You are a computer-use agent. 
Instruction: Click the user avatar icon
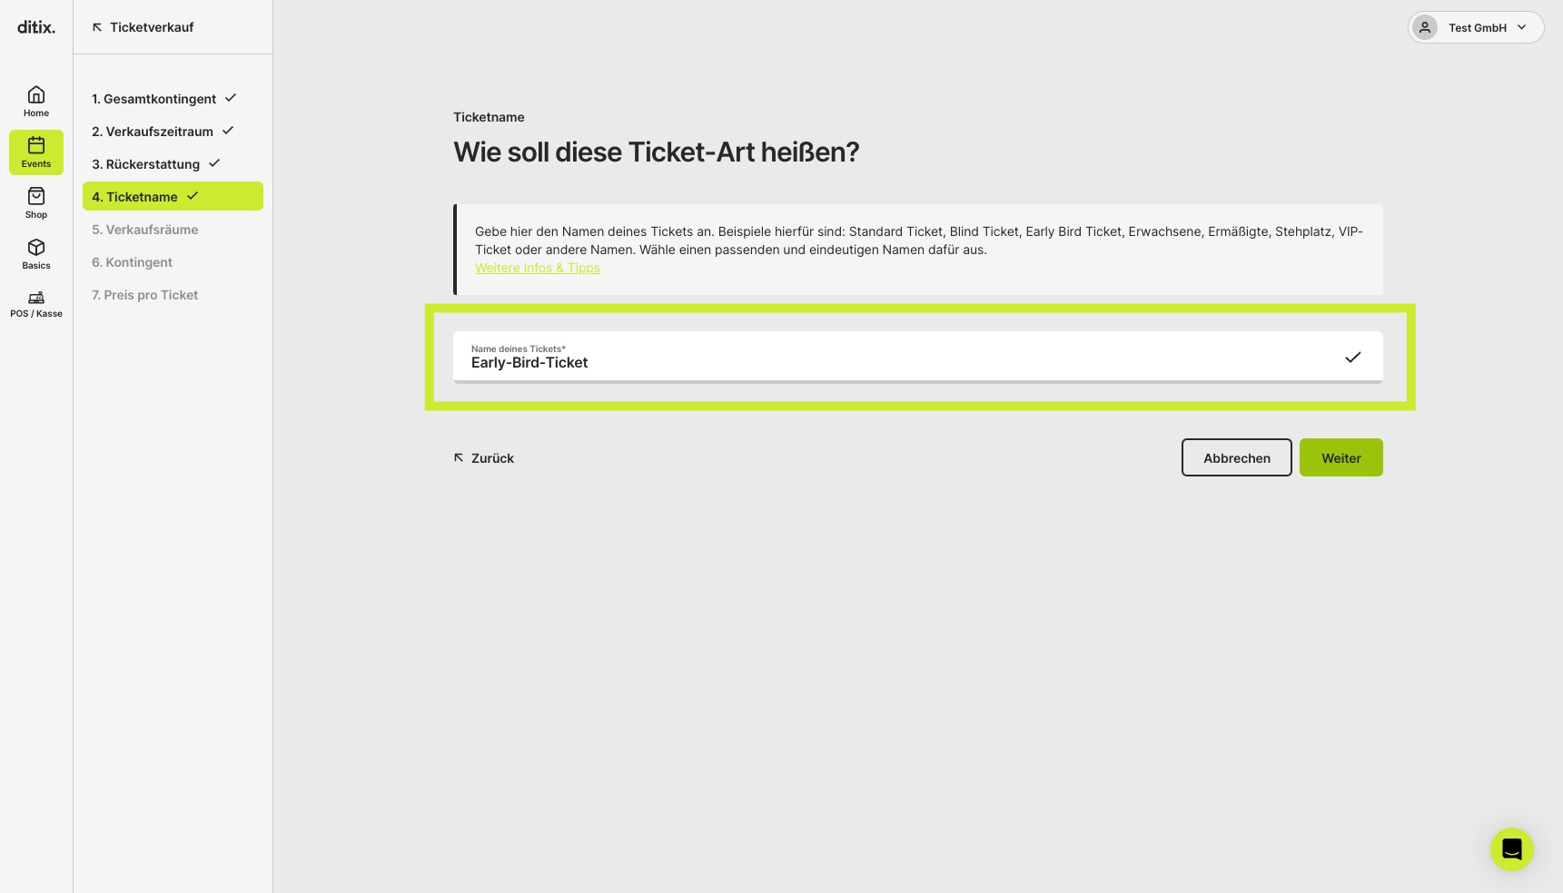click(1425, 27)
